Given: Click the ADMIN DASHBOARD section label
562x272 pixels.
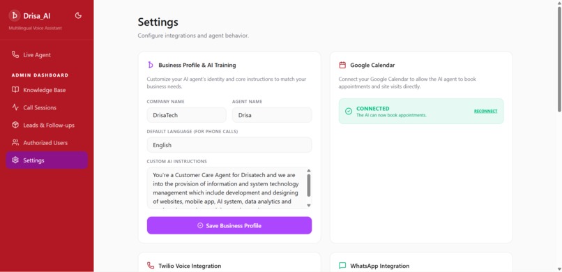Looking at the screenshot, I should [40, 75].
